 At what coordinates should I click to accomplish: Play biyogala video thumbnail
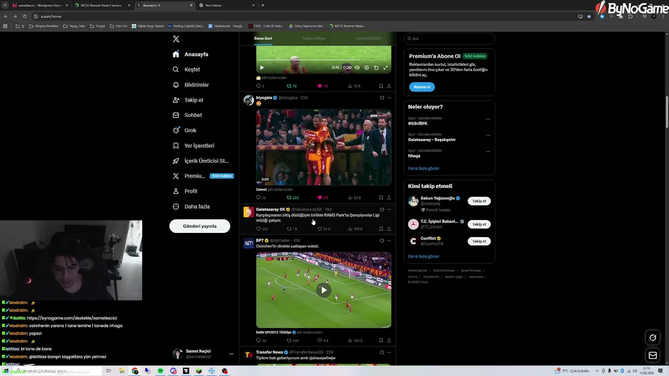point(324,147)
